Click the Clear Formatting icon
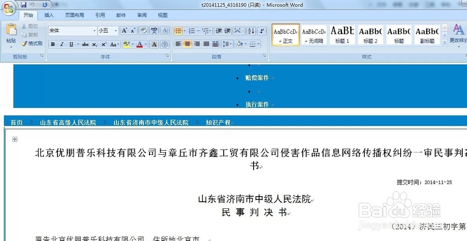This screenshot has width=467, height=241. tap(143, 30)
